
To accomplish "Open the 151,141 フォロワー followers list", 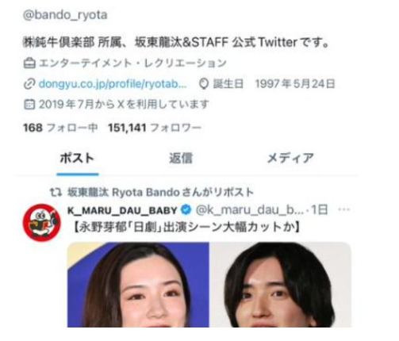I will (x=155, y=128).
